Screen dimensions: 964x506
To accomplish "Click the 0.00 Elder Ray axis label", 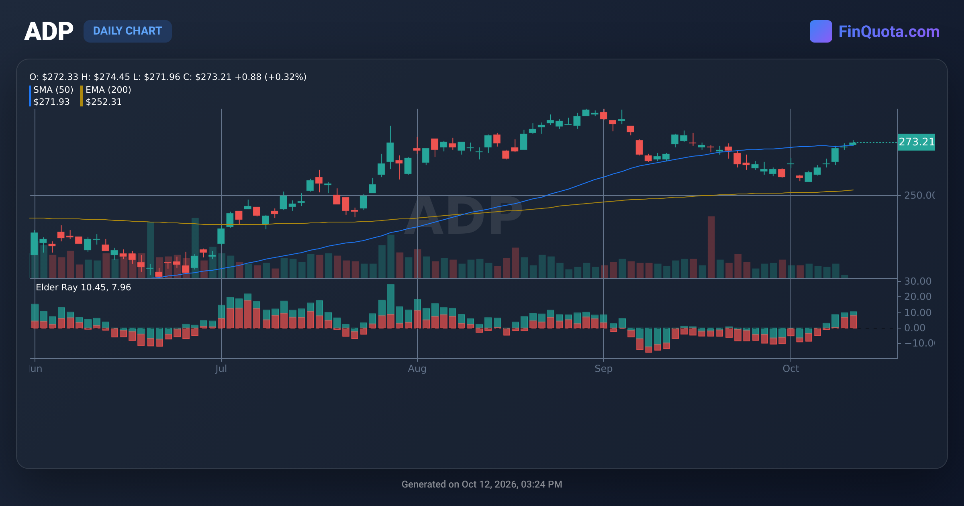I will (x=915, y=328).
